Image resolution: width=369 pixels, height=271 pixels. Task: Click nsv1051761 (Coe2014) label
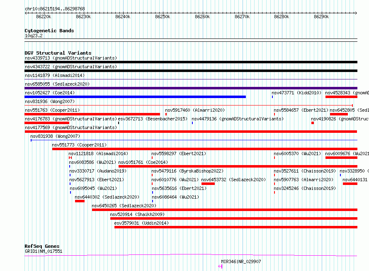[143, 162]
